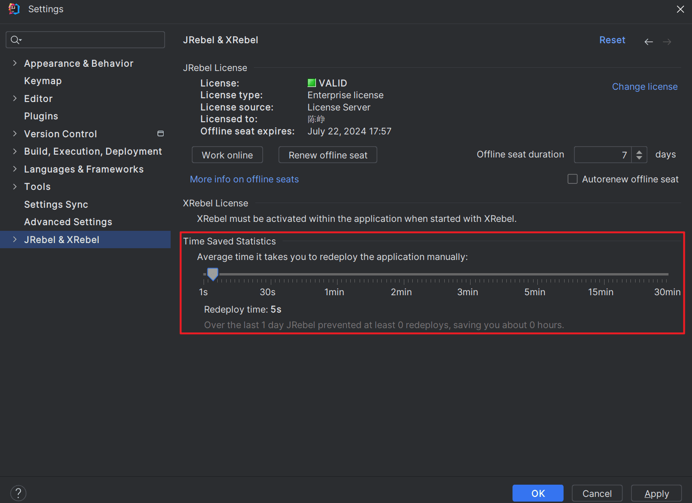Select JRebel & XRebel in the sidebar
The height and width of the screenshot is (503, 692).
tap(85, 240)
